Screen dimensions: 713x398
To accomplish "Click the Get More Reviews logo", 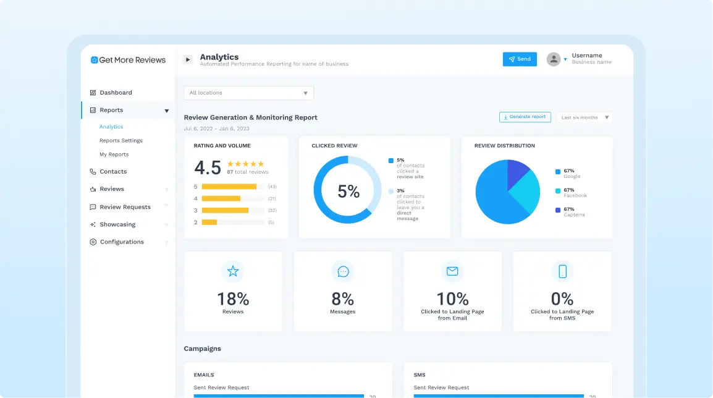I will point(128,59).
